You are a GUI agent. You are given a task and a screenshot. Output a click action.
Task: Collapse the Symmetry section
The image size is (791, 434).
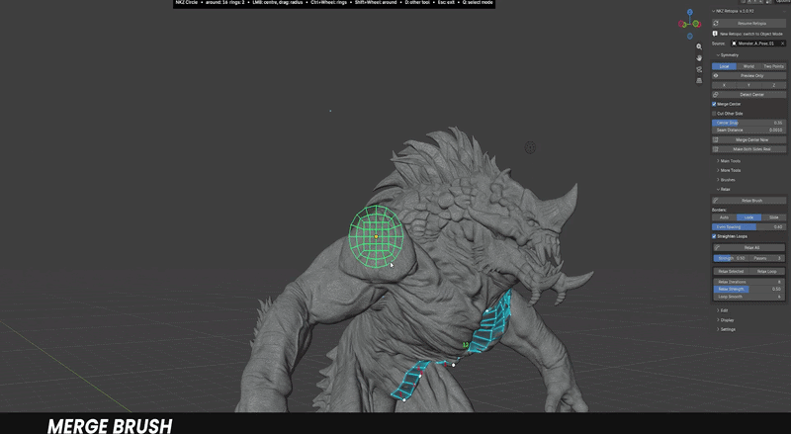coord(728,55)
